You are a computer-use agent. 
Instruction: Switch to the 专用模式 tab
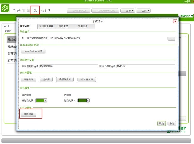(x=86, y=26)
